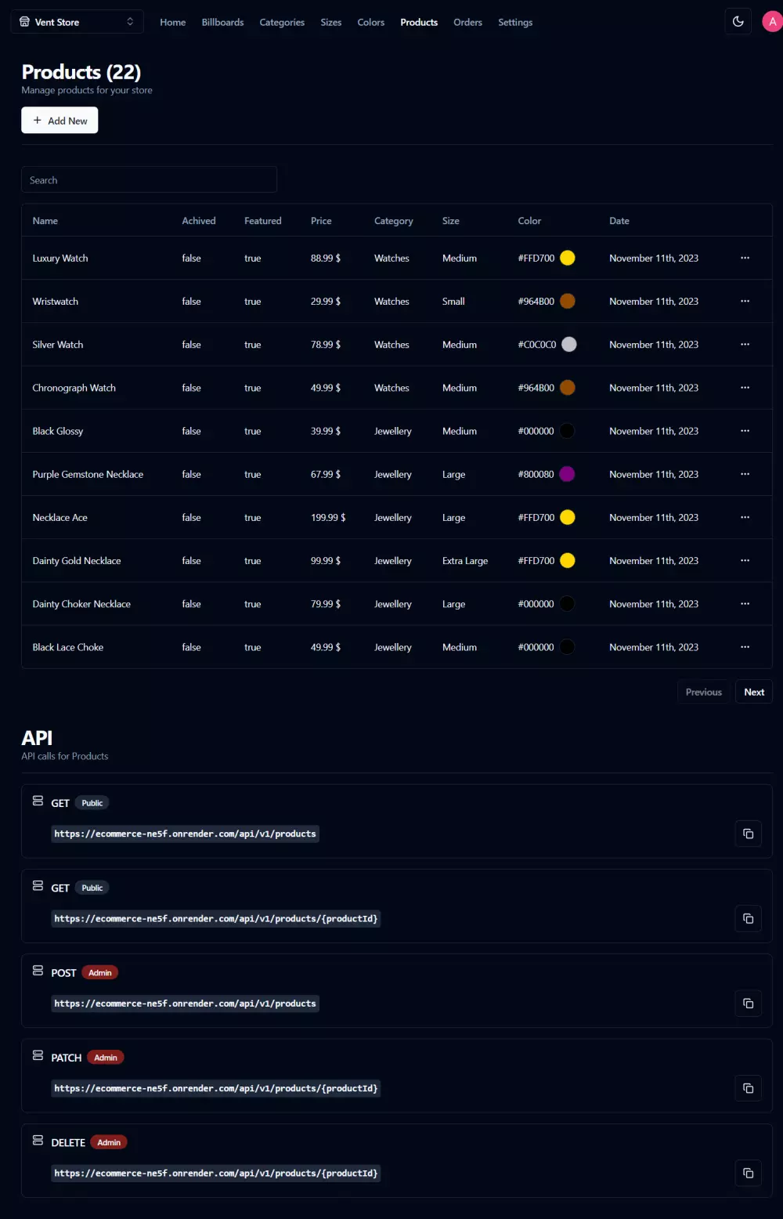The height and width of the screenshot is (1219, 783).
Task: Go to the Next products page
Action: 753,692
